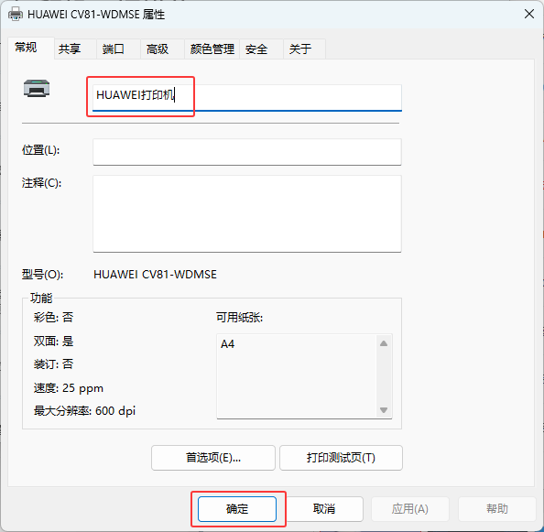Open the 颜色管理 tab

(x=212, y=49)
